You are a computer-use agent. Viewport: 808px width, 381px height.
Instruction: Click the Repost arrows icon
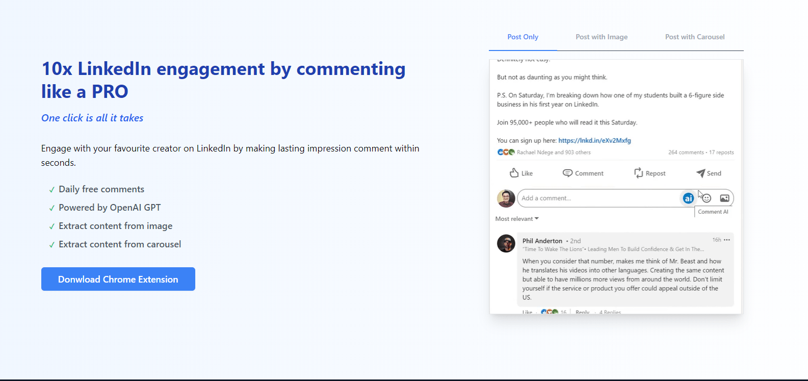click(638, 173)
